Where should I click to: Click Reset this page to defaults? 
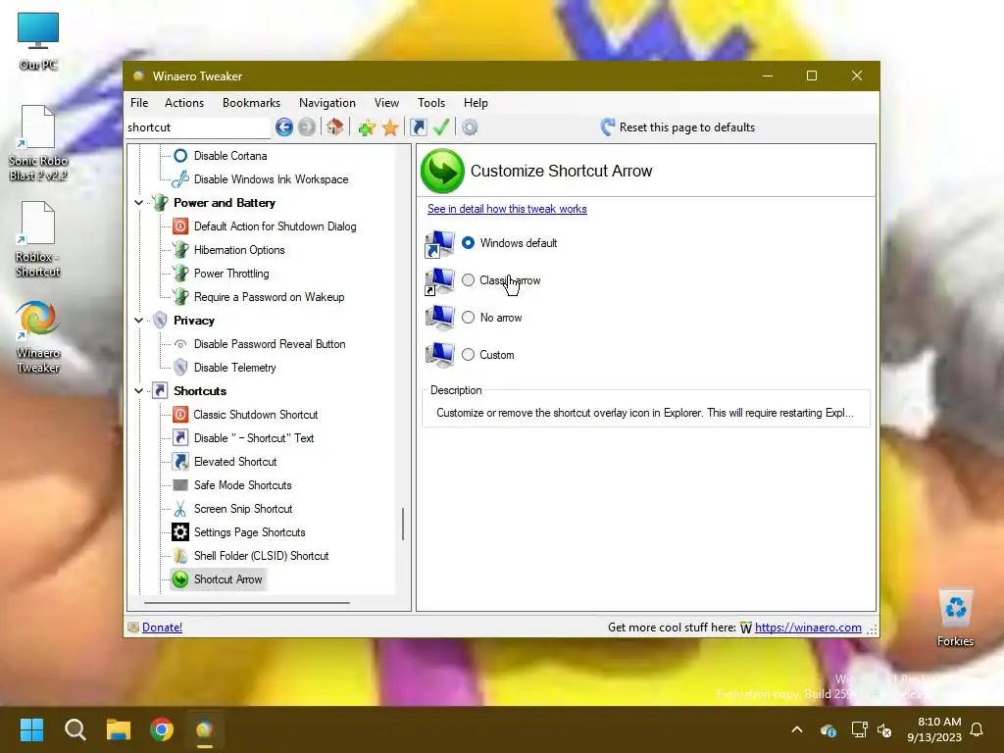678,127
